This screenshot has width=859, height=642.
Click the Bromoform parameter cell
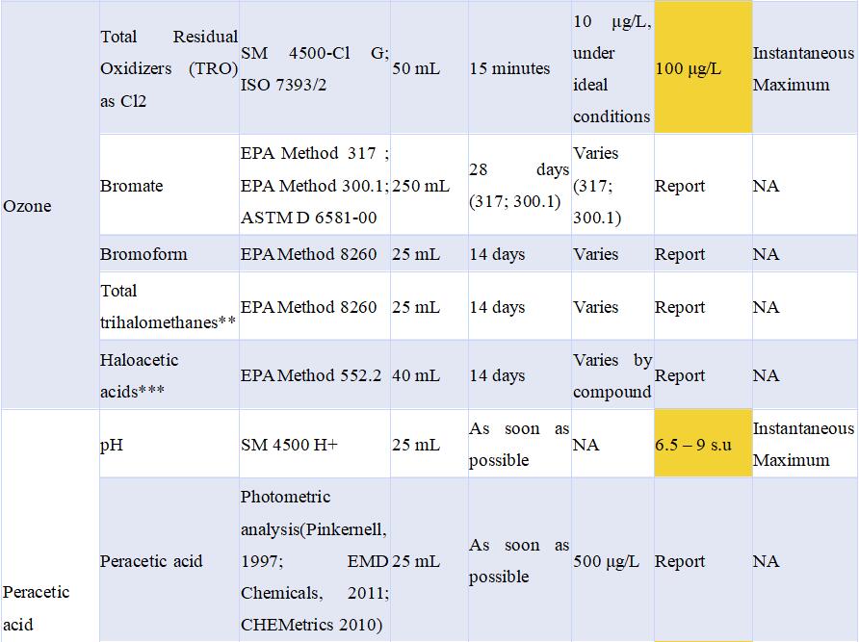[x=169, y=253]
